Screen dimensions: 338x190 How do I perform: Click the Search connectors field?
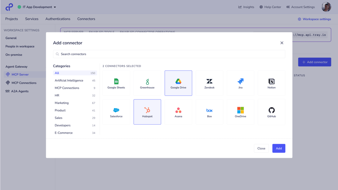(169, 54)
